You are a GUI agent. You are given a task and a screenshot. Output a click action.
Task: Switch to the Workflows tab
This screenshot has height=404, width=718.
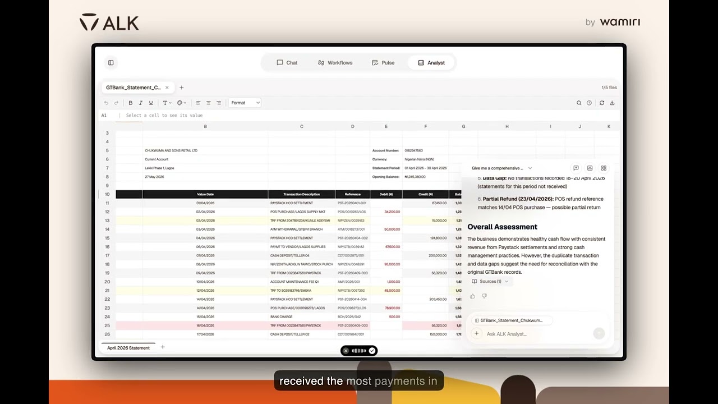[x=335, y=63]
